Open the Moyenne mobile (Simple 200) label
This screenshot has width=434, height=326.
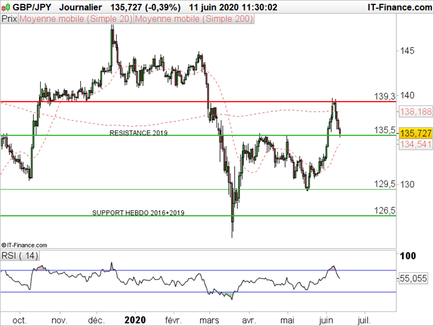(x=194, y=19)
